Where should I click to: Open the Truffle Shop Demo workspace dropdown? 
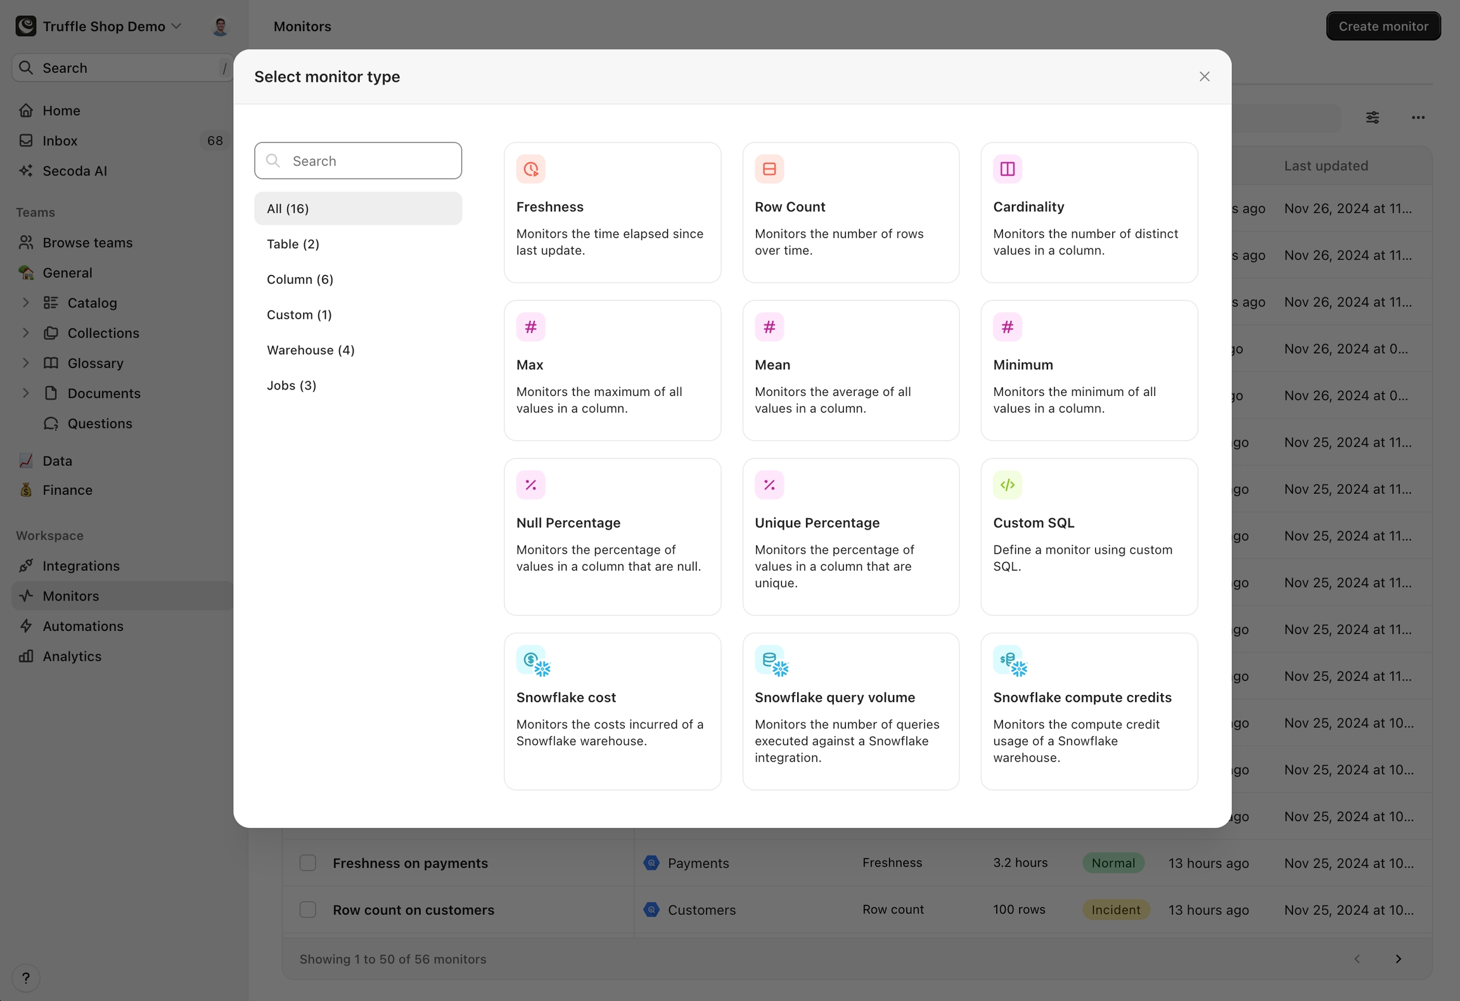coord(112,27)
